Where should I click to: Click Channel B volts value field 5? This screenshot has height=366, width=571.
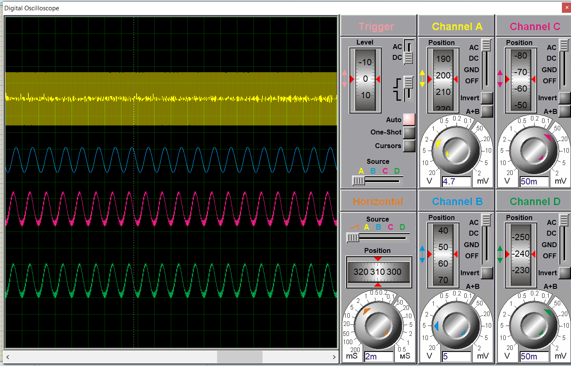(456, 357)
